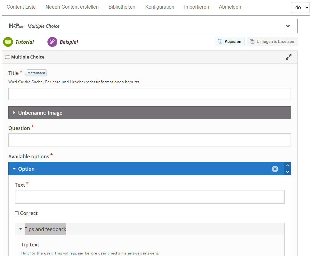Open the Content Liste menu item

21,7
